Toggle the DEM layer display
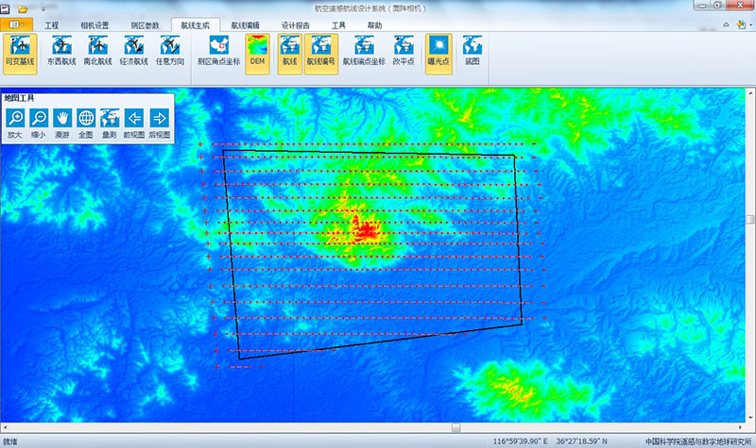 [x=257, y=51]
